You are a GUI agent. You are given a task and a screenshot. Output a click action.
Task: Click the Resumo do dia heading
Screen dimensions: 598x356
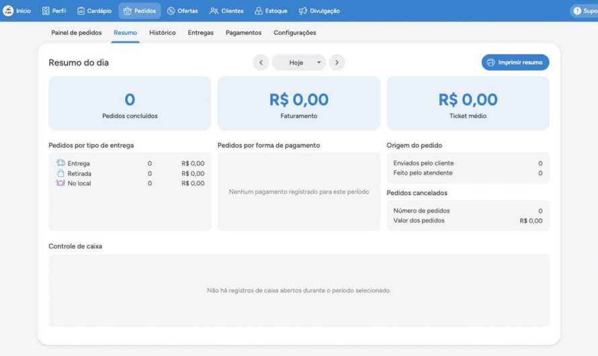click(x=79, y=62)
